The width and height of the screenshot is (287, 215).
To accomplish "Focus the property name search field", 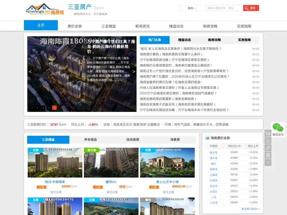I will pyautogui.click(x=224, y=8).
